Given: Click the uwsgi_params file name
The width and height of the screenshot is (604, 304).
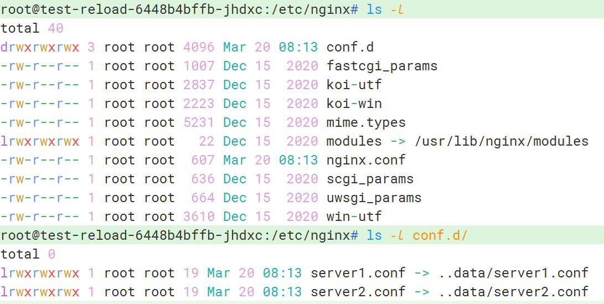Looking at the screenshot, I should click(374, 198).
